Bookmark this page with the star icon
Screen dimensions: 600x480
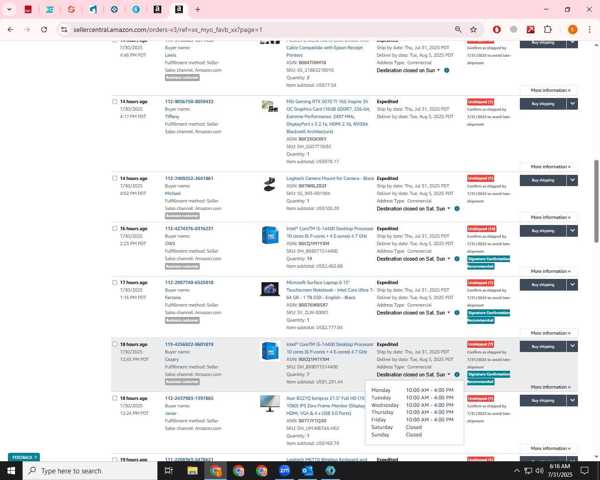pyautogui.click(x=473, y=30)
